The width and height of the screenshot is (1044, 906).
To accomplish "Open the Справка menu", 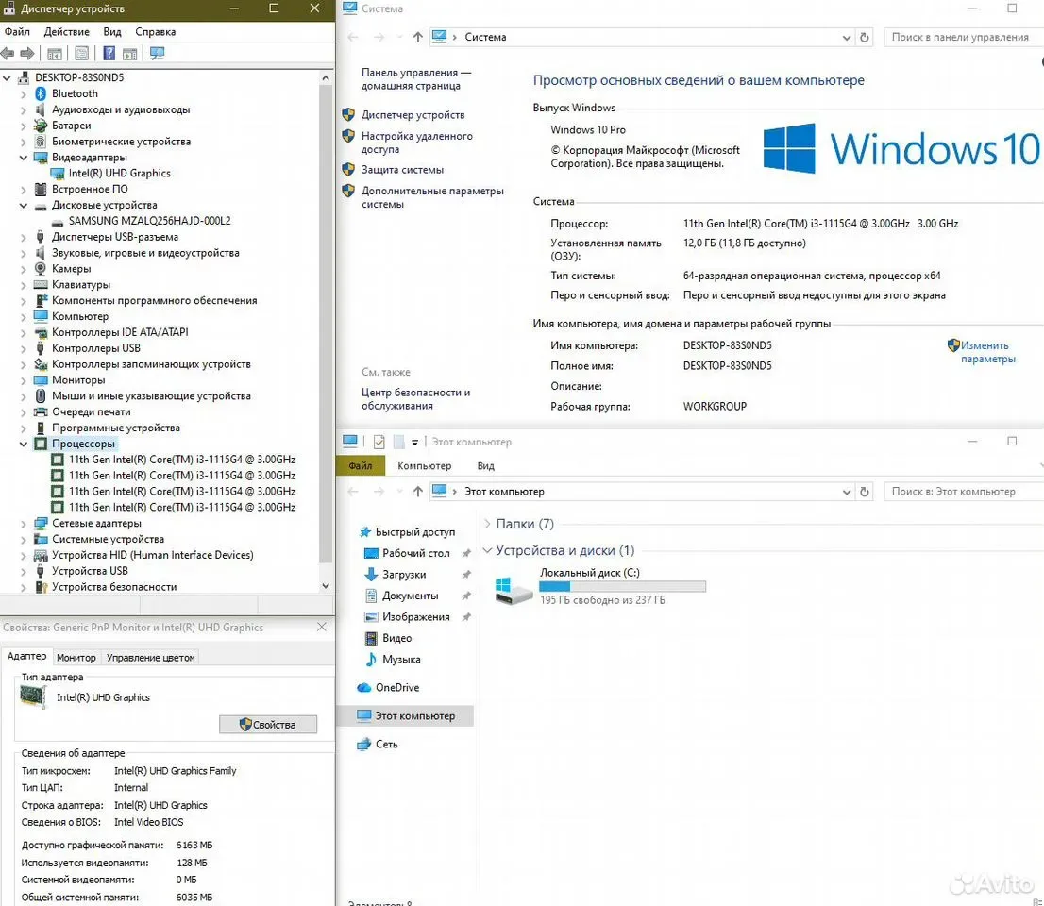I will (155, 32).
